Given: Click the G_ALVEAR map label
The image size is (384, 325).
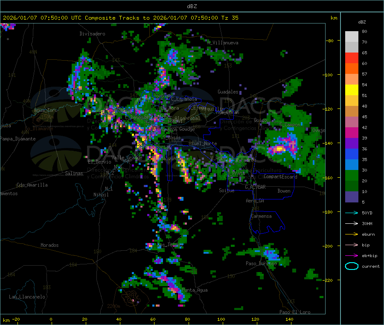Looking at the screenshot, I should (255, 187).
